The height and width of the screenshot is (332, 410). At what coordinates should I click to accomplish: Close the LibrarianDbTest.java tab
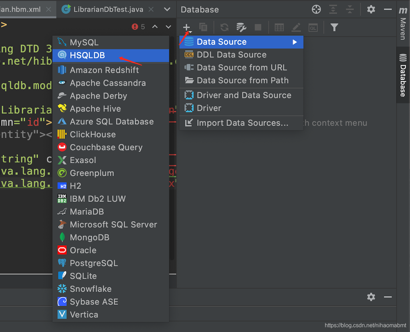pos(151,9)
